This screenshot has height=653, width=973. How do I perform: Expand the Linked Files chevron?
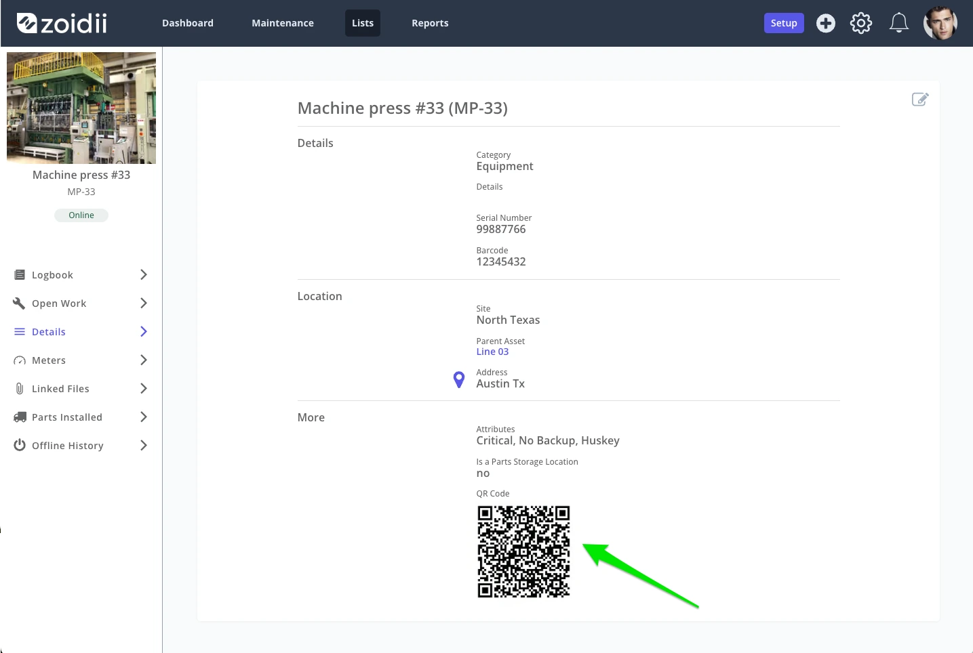point(144,389)
